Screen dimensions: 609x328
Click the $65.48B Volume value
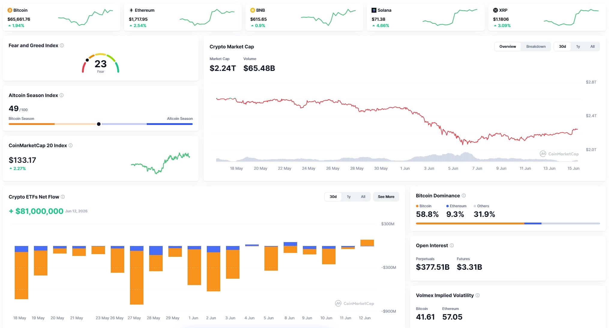[259, 68]
